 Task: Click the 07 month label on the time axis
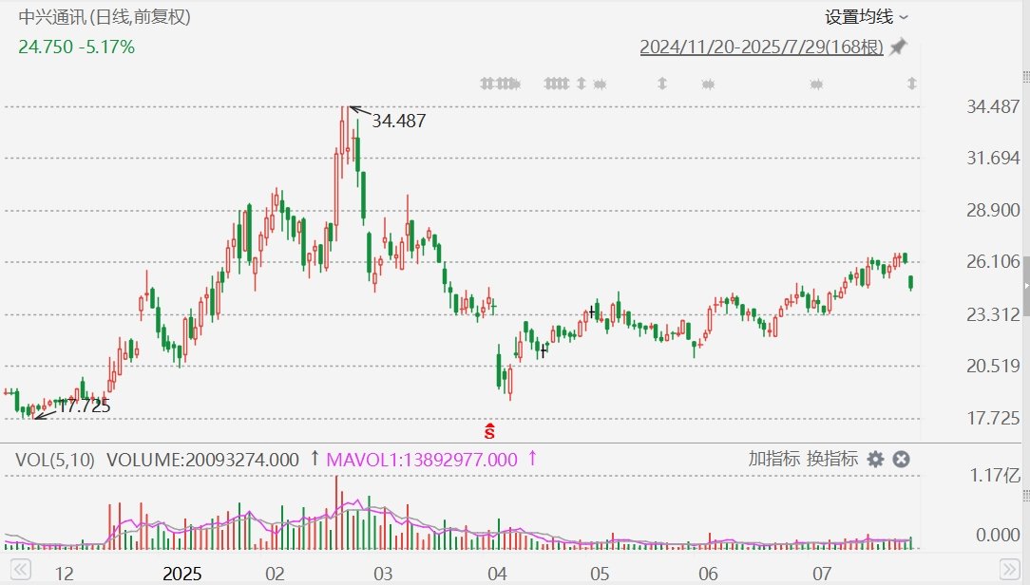822,574
